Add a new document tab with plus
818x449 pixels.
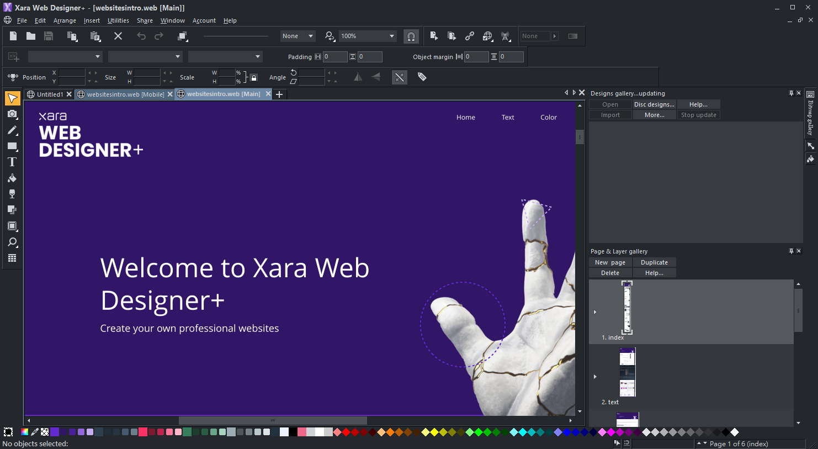click(279, 94)
